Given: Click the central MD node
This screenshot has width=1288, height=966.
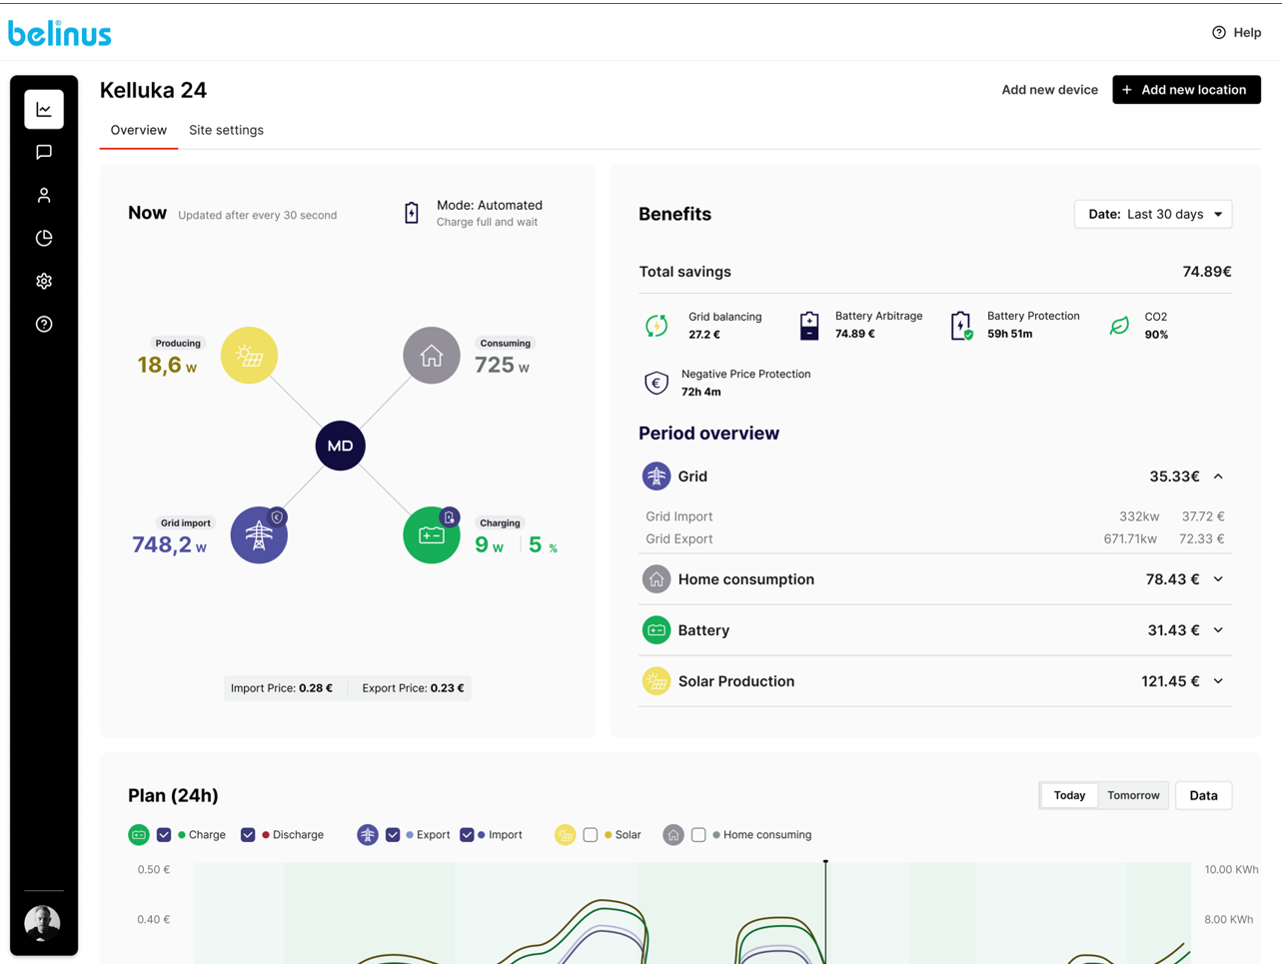Looking at the screenshot, I should pos(340,446).
